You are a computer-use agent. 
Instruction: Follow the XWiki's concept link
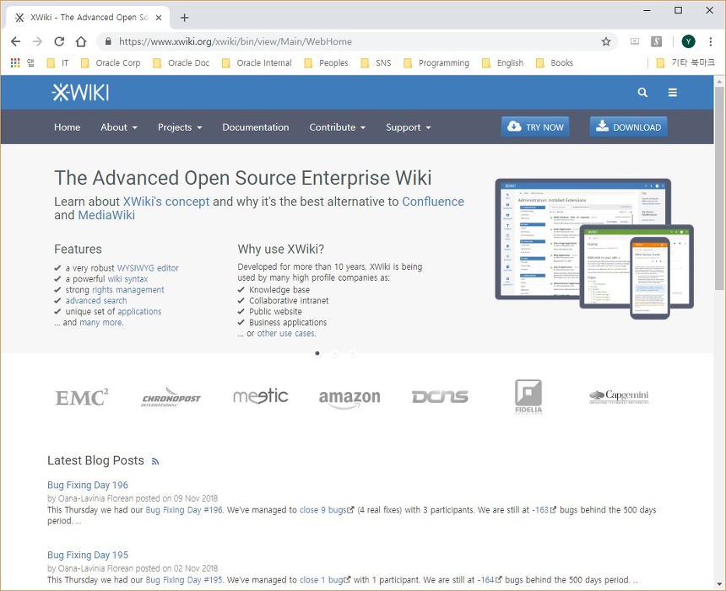(x=165, y=201)
